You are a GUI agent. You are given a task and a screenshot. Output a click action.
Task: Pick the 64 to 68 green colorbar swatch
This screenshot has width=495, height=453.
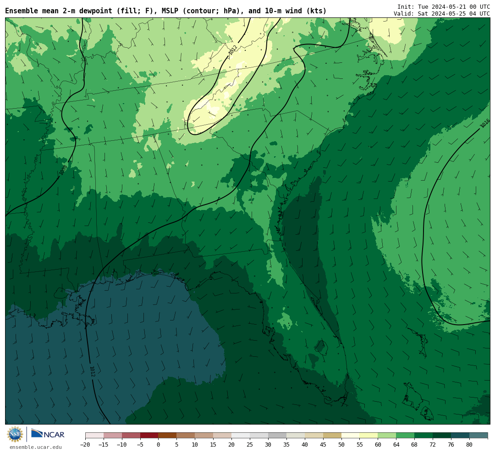tap(406, 436)
